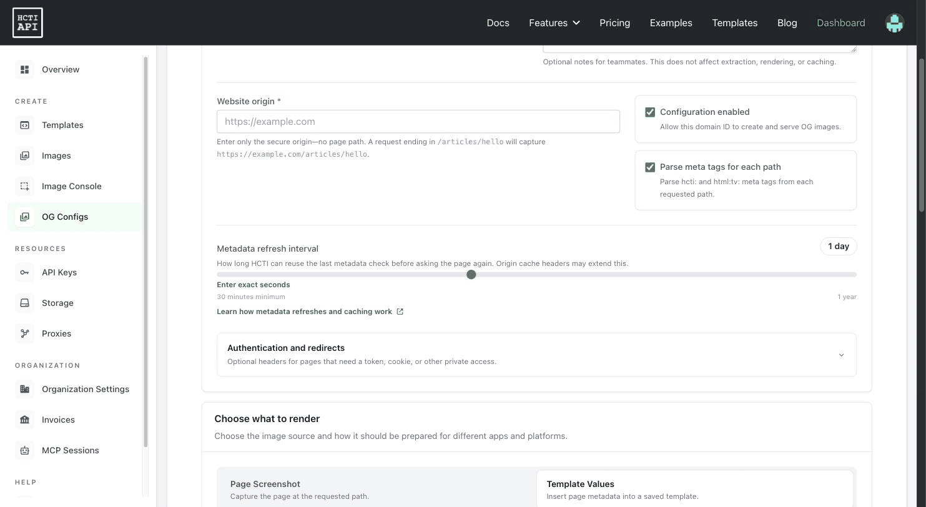The image size is (926, 507).
Task: Open Templates in the top navigation
Action: coord(734,23)
